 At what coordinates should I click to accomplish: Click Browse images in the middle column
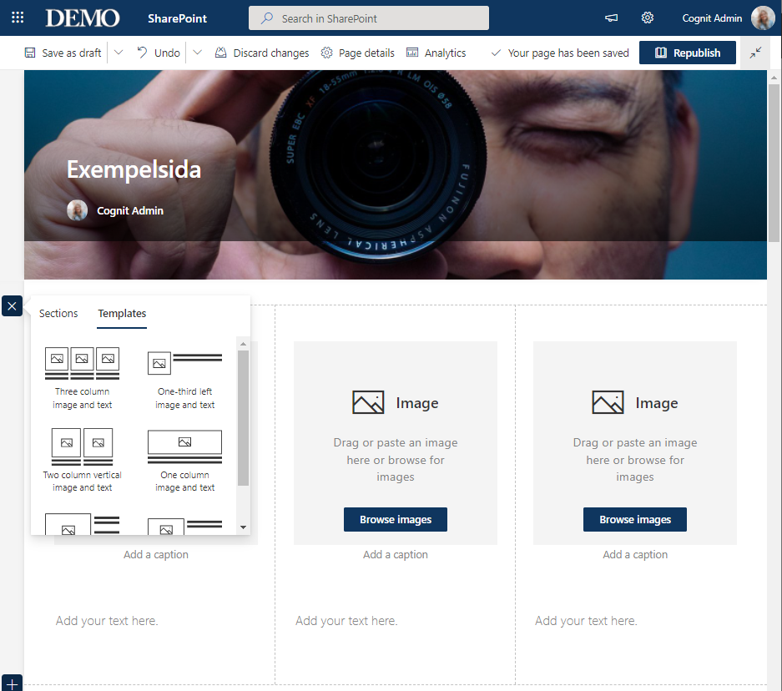pyautogui.click(x=396, y=519)
